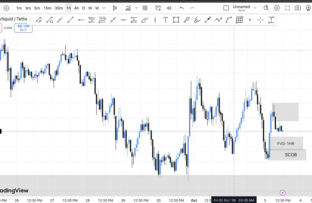312x203 pixels.
Task: Switch to the 1h timeframe
Action: (69, 8)
